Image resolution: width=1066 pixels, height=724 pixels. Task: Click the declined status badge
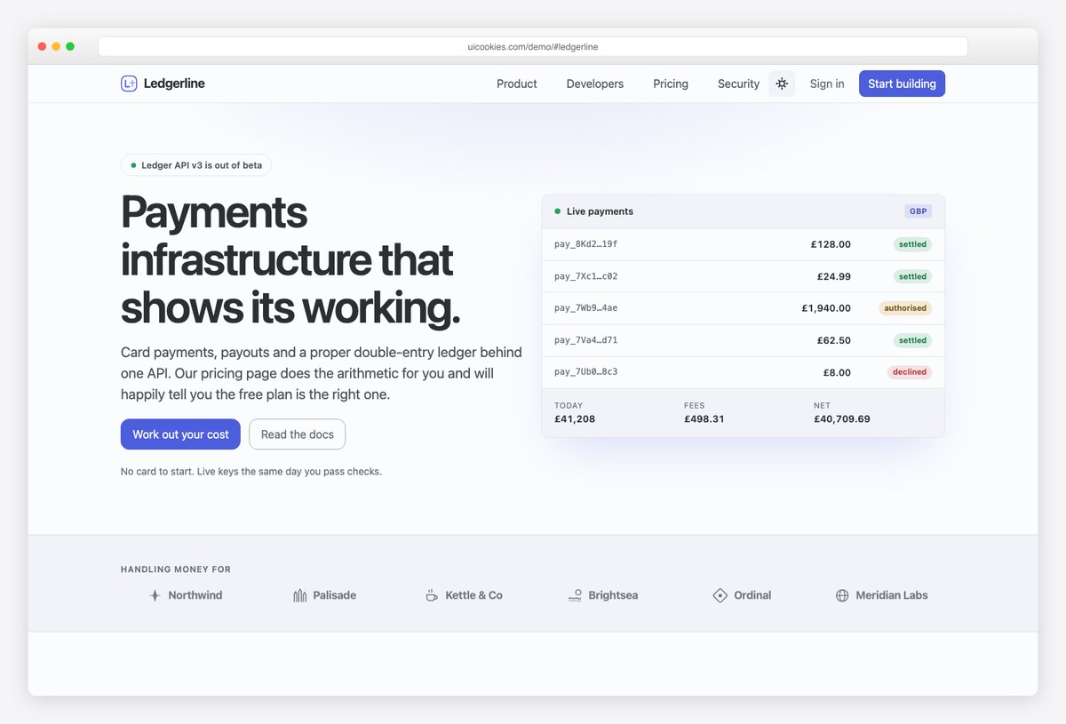[910, 372]
